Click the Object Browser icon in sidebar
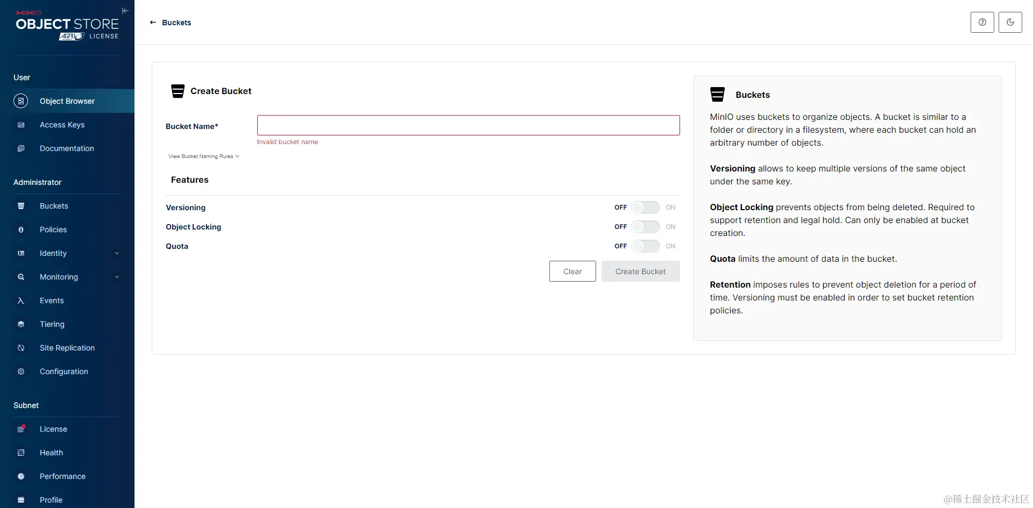The width and height of the screenshot is (1033, 508). coord(21,101)
